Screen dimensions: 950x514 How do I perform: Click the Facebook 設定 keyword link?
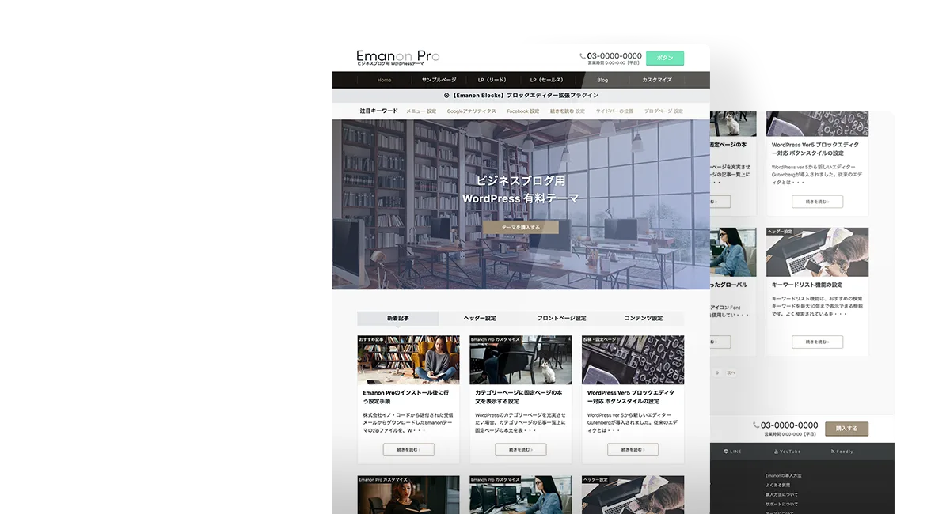tap(523, 111)
